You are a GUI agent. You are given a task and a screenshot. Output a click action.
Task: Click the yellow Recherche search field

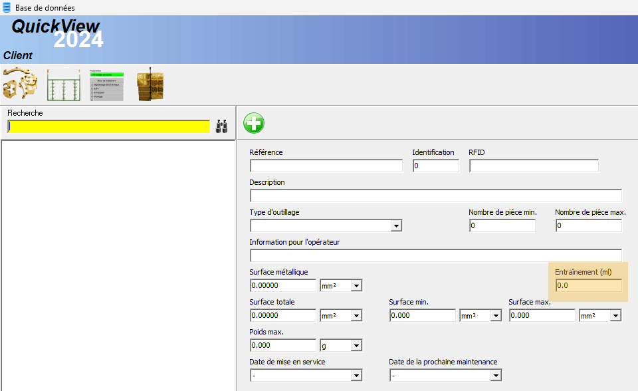(108, 126)
